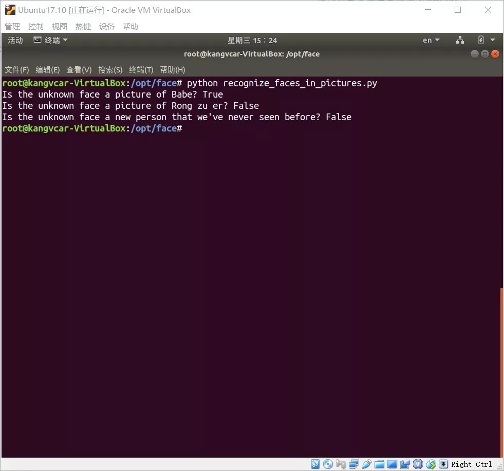504x471 pixels.
Task: Click the hard disk activity status icon
Action: [x=315, y=464]
